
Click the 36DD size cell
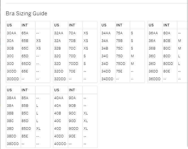[x=153, y=71]
